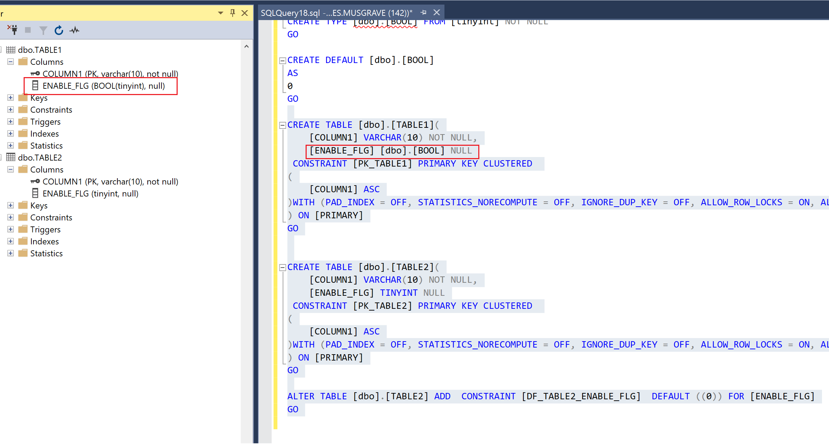Expand the Keys folder under dbo.TABLE1
This screenshot has width=829, height=444.
(x=10, y=98)
